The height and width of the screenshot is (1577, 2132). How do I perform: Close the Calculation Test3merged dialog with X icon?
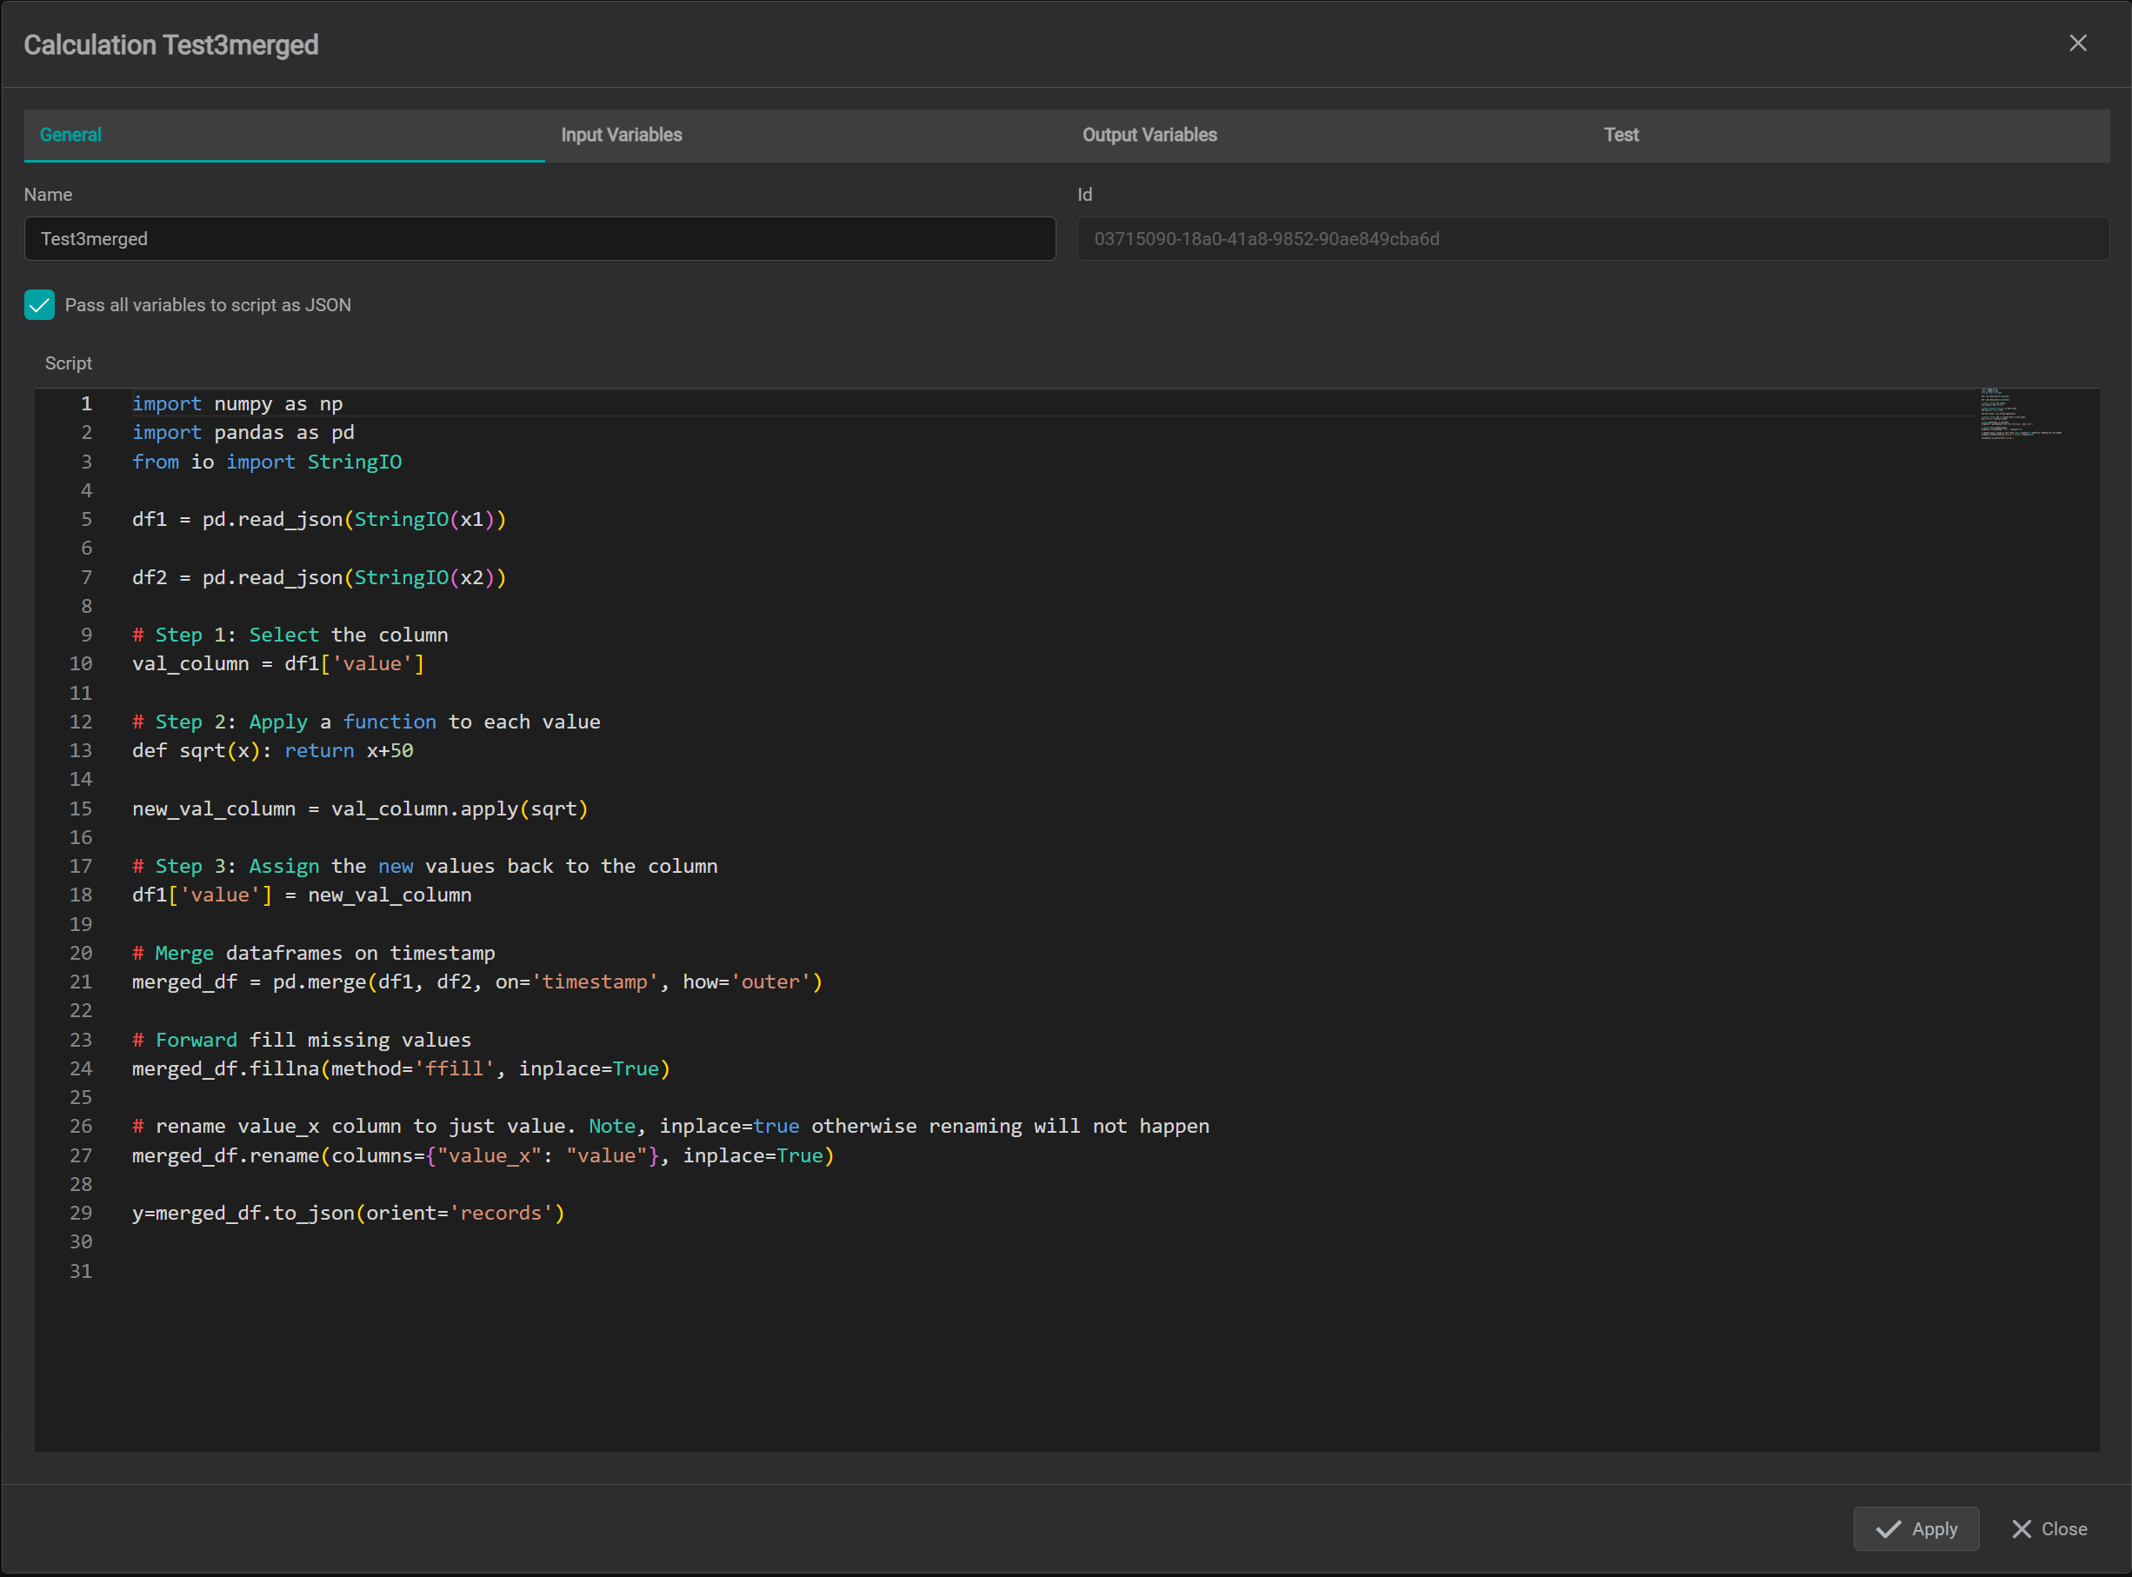[2077, 43]
